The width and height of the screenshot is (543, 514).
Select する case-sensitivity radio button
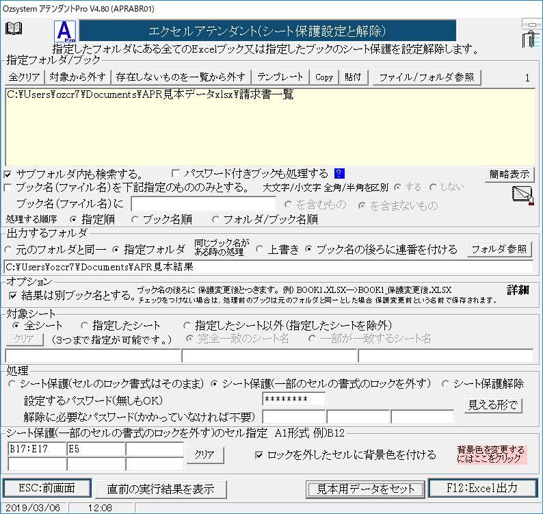click(x=397, y=187)
